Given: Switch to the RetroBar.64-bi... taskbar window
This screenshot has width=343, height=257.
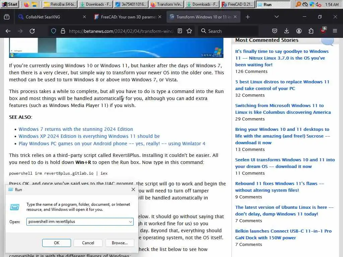Looking at the screenshot, I should [x=60, y=4].
